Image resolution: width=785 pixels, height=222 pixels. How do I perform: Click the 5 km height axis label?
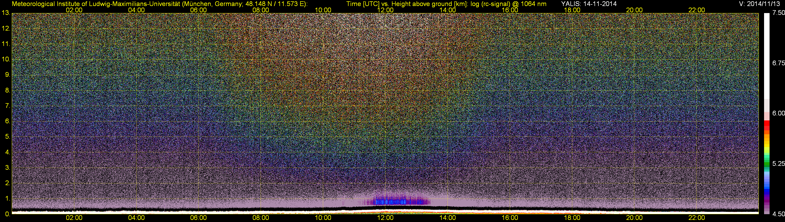[x=7, y=137]
